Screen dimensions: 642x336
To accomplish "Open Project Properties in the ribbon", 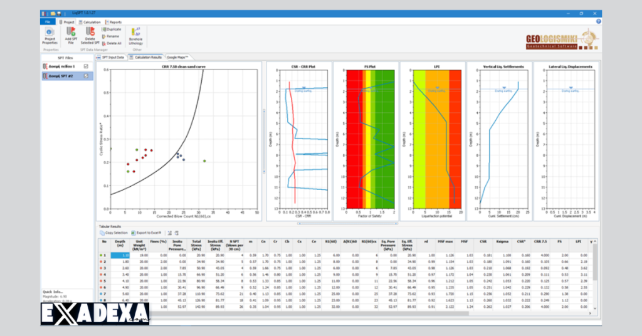I will pos(50,36).
